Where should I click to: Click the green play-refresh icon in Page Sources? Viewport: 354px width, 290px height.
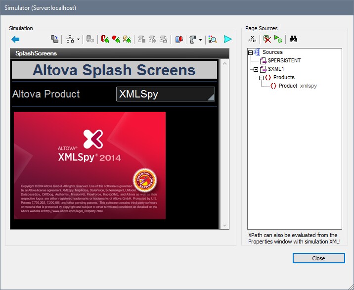tap(278, 39)
